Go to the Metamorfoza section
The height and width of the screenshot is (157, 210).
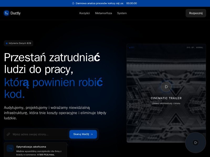coord(103,13)
